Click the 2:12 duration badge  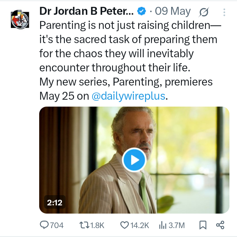point(55,202)
